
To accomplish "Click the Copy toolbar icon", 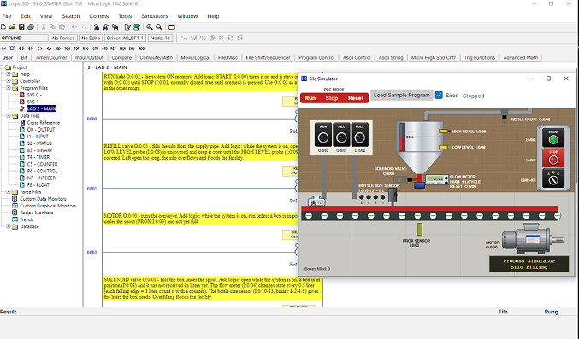I will (53, 27).
